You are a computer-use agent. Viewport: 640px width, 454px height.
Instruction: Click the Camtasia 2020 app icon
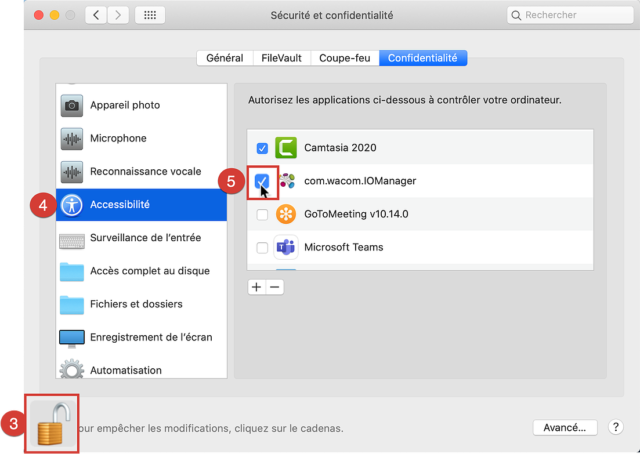click(285, 148)
